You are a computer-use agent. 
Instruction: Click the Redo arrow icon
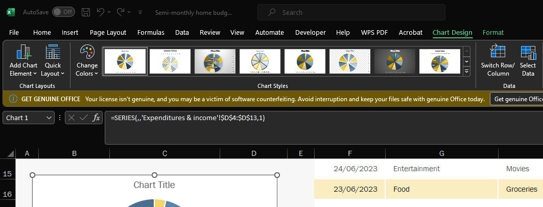point(121,12)
